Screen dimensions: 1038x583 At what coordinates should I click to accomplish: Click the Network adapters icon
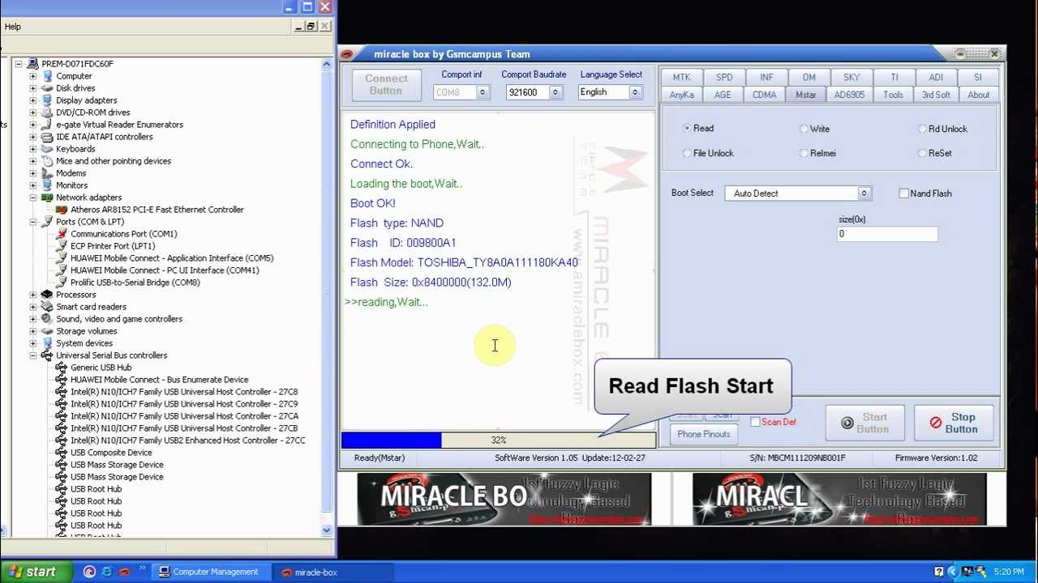(47, 198)
